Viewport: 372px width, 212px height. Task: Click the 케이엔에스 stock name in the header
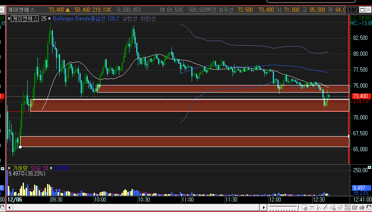[21, 10]
